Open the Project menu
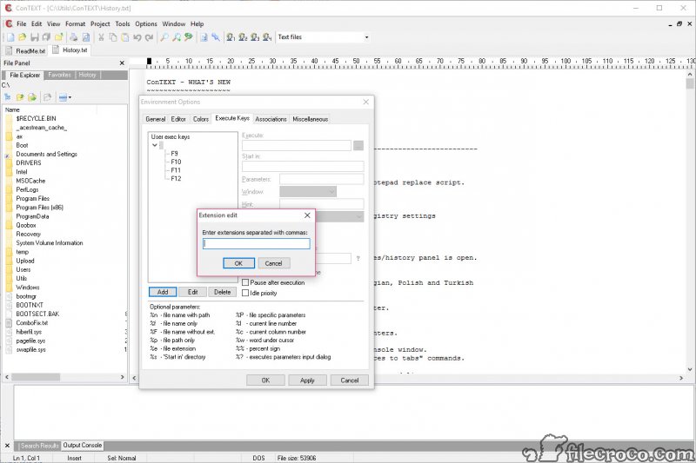This screenshot has width=696, height=463. coord(100,24)
